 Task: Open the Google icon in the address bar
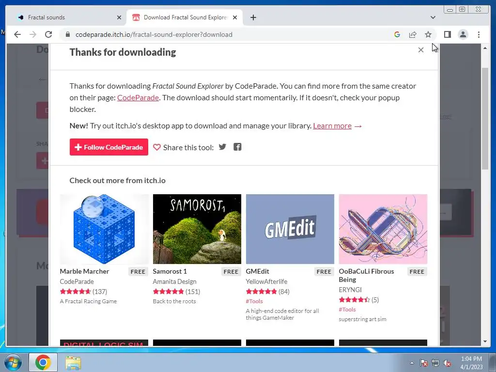coord(397,34)
